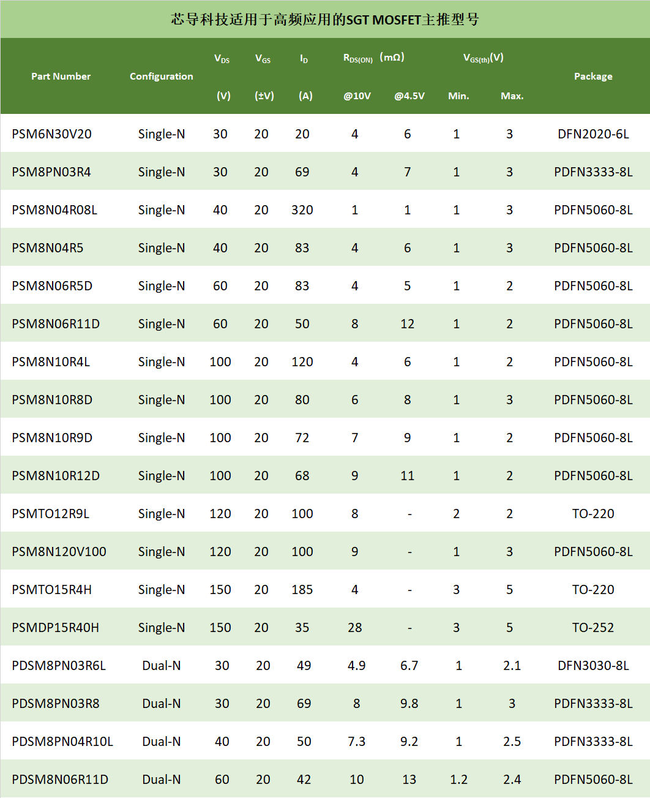This screenshot has width=650, height=798.
Task: Select the Configuration column header
Action: [161, 76]
